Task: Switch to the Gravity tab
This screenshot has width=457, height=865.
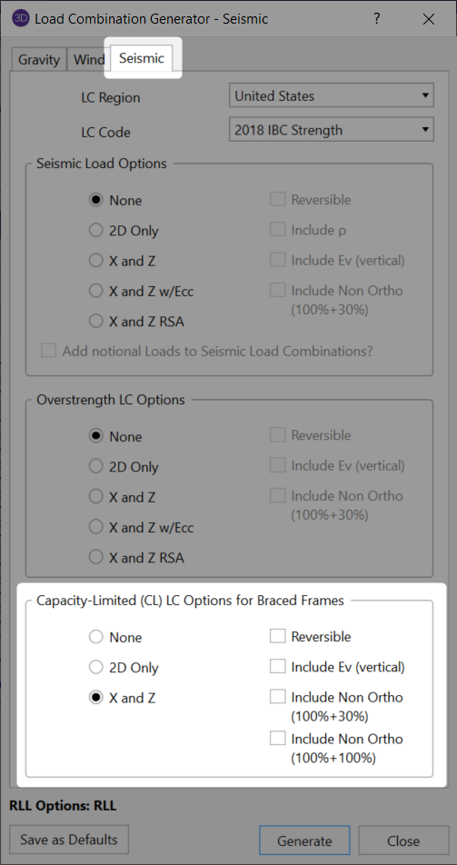Action: 39,59
